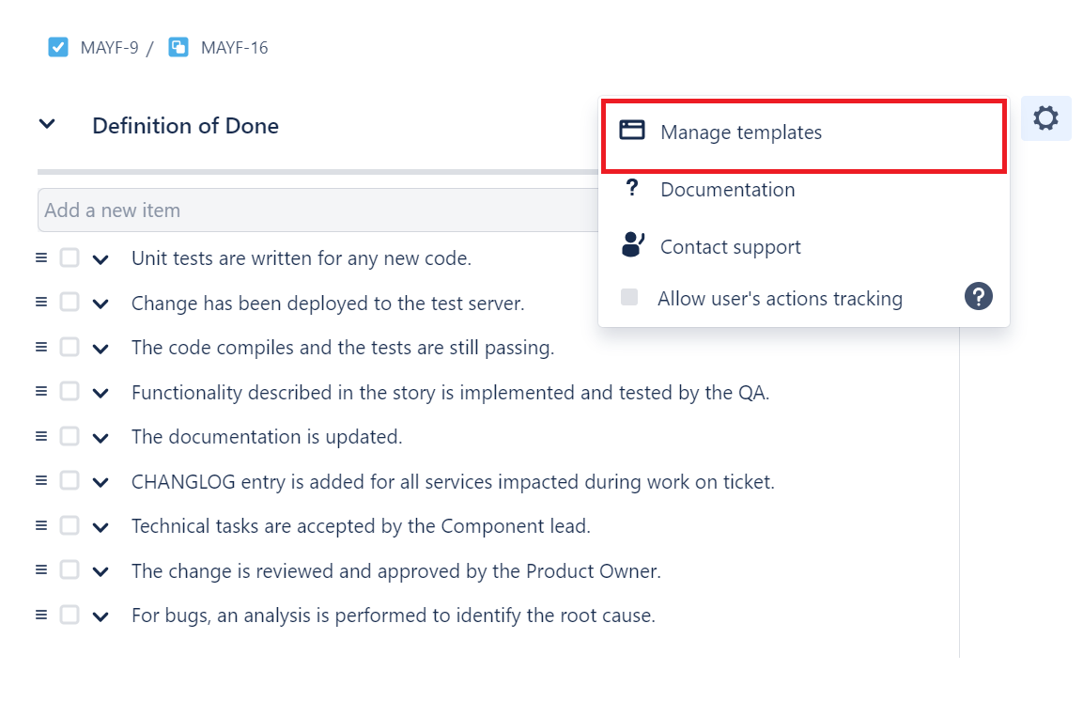Click the MAYF-16 subtask icon

coord(178,47)
